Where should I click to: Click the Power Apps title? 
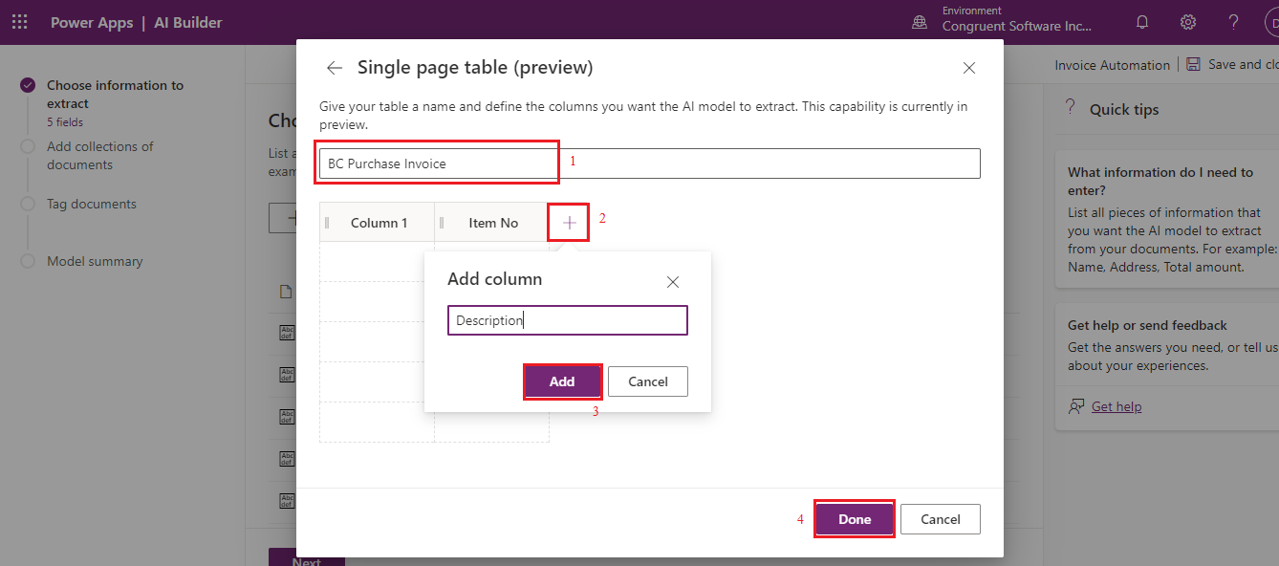92,22
